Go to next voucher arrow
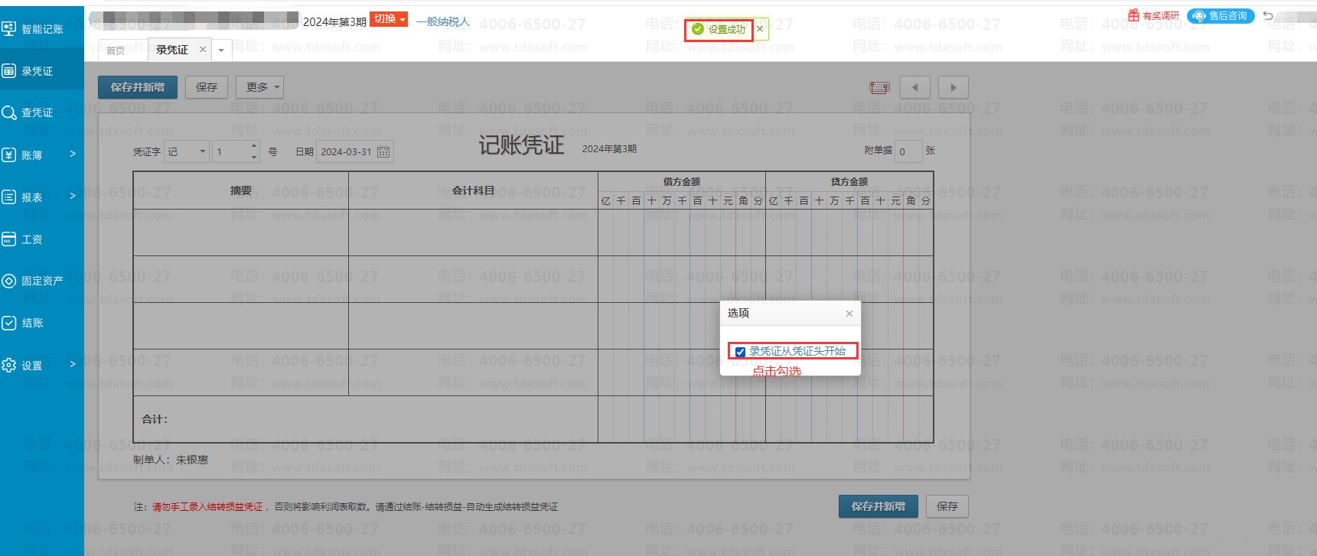The width and height of the screenshot is (1317, 556). point(953,88)
